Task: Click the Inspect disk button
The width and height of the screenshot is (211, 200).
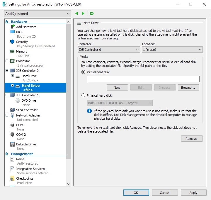Action: tap(165, 88)
